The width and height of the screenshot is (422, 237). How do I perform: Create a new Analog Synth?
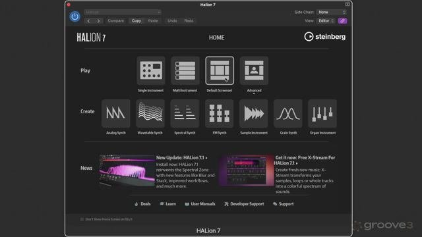[x=116, y=113]
